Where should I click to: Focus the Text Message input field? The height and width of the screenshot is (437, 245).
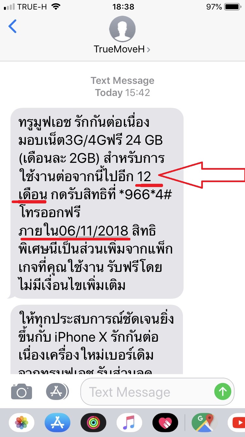point(157,392)
